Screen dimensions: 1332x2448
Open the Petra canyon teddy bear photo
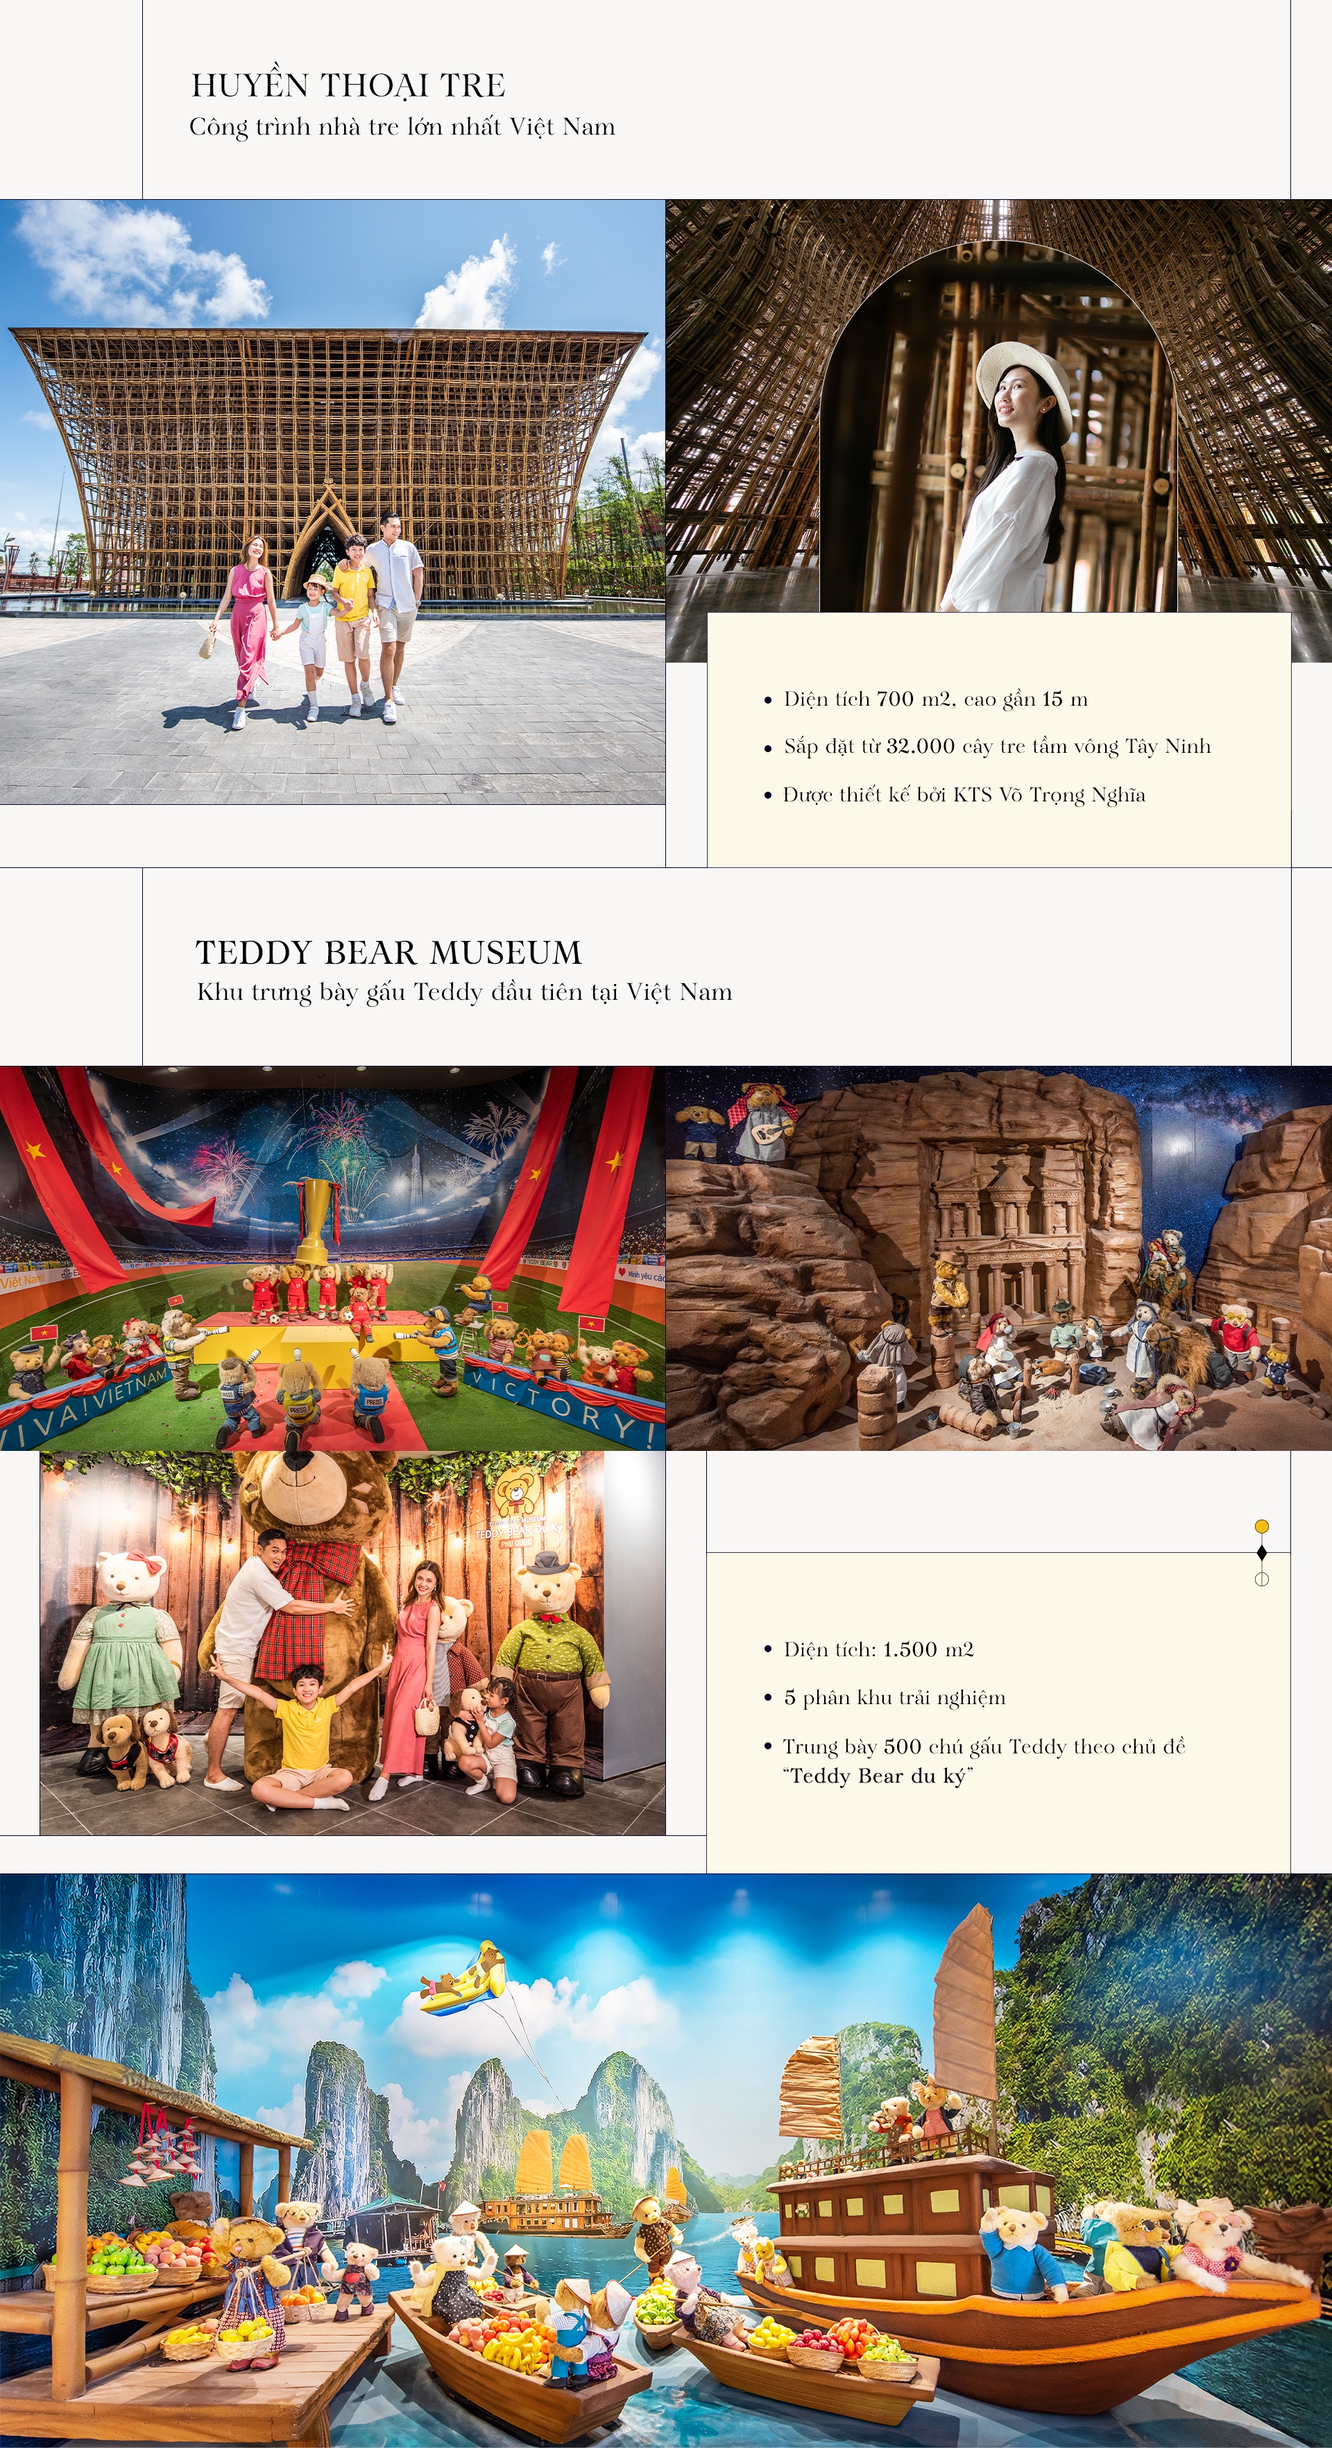click(x=998, y=1257)
